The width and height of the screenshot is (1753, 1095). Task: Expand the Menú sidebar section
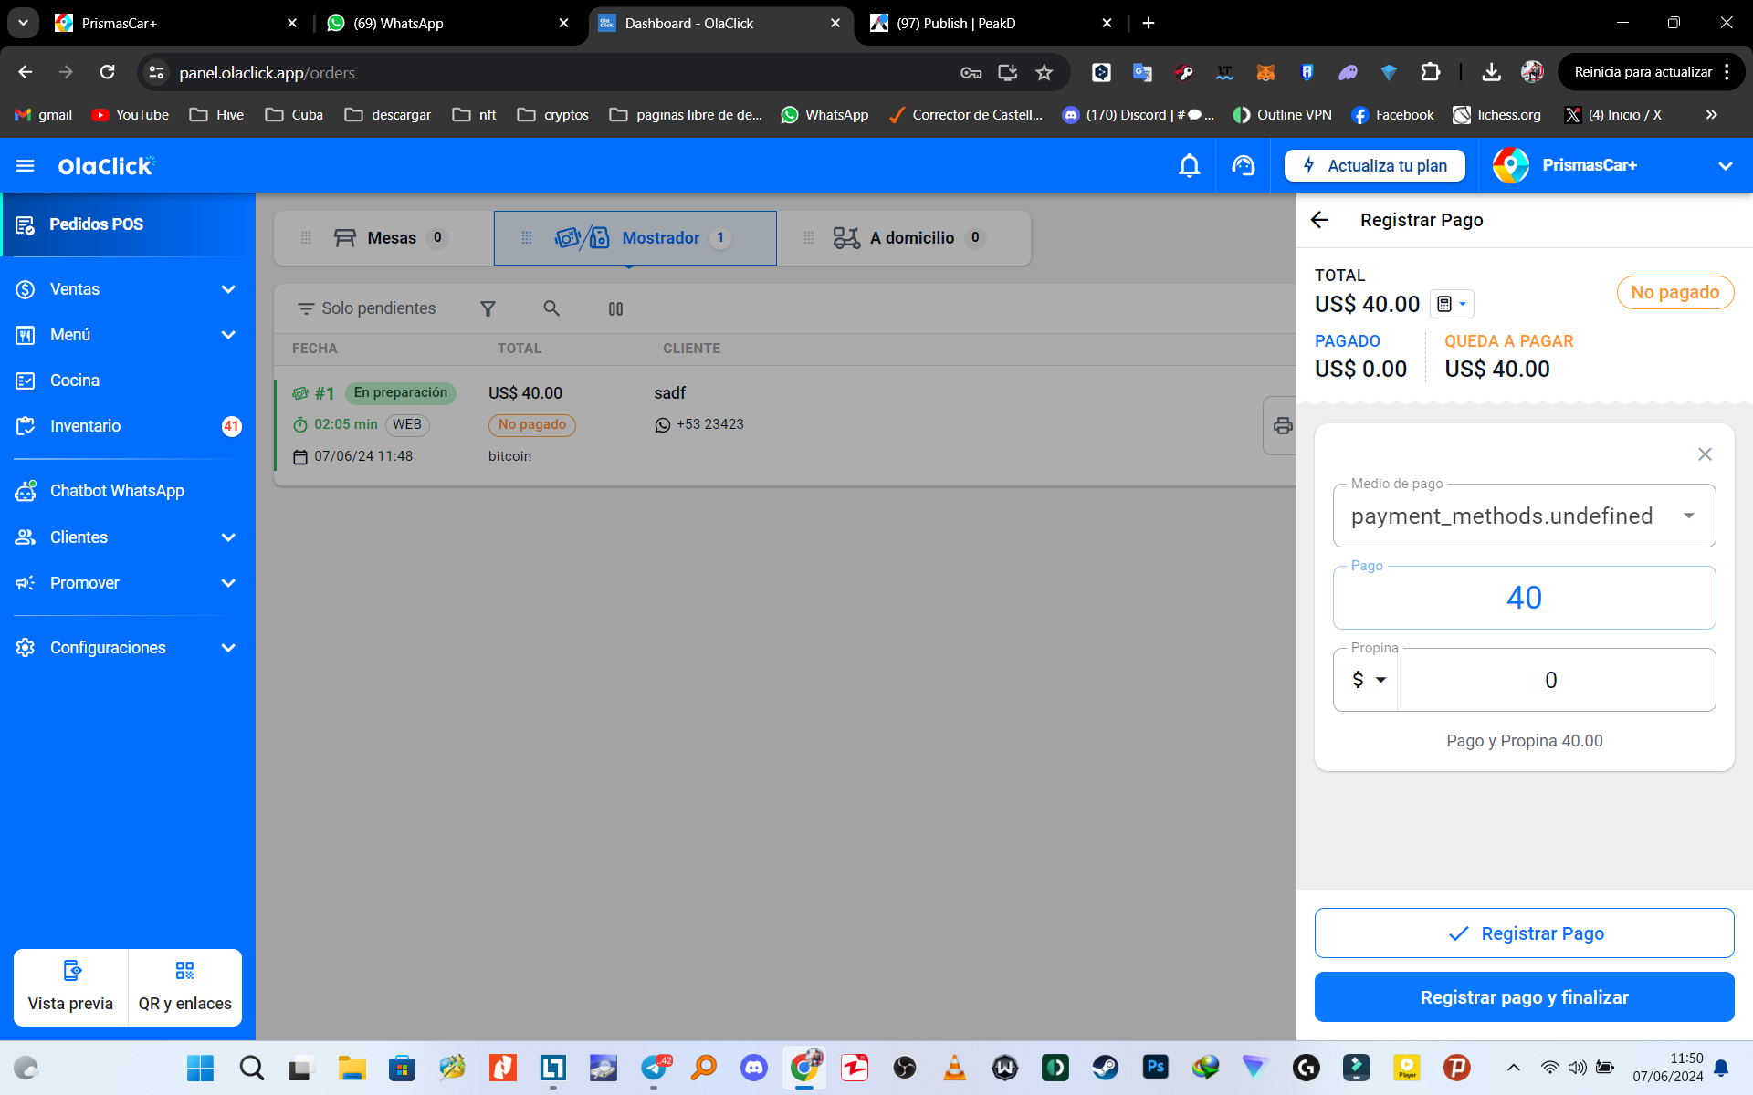tap(128, 335)
